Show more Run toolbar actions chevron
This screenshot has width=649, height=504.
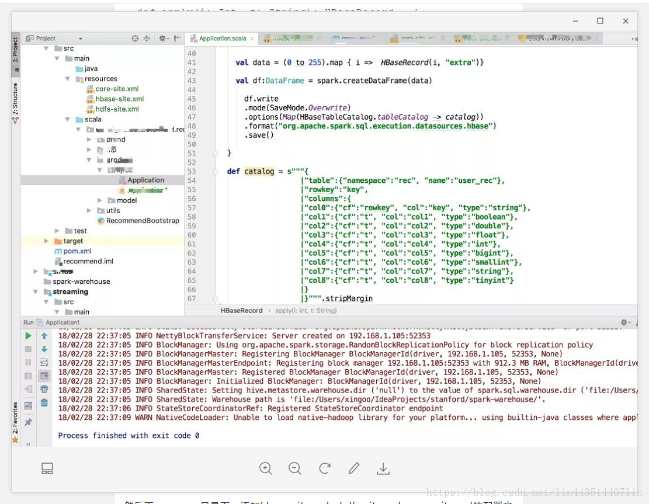[x=28, y=444]
